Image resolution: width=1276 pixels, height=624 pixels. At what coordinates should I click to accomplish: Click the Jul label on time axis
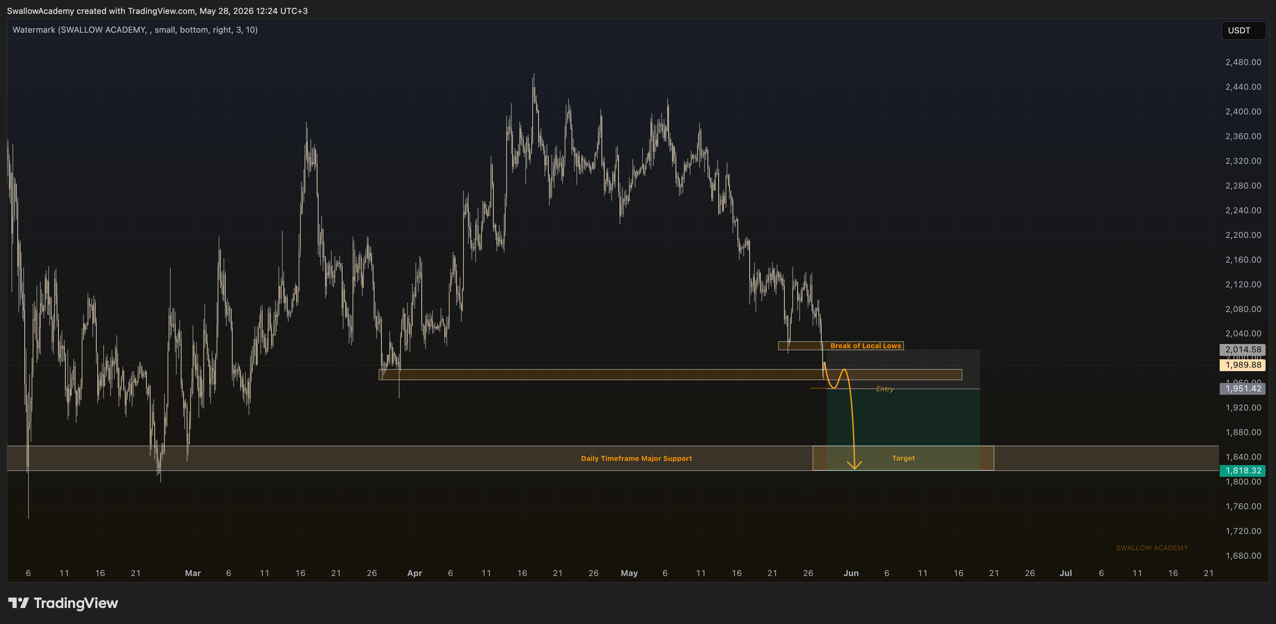(1066, 573)
